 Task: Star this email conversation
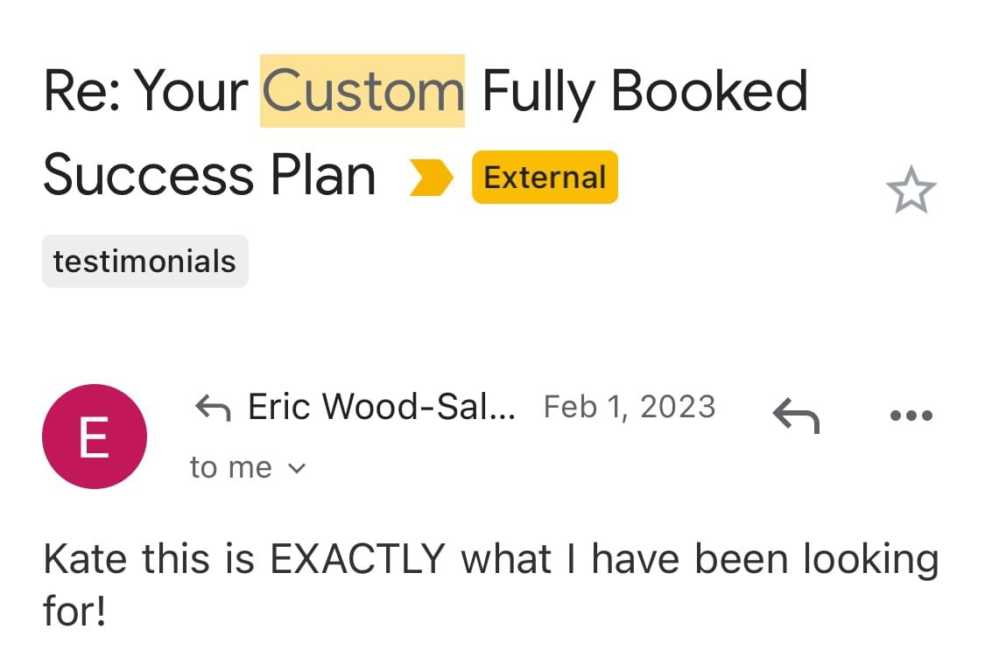point(911,190)
